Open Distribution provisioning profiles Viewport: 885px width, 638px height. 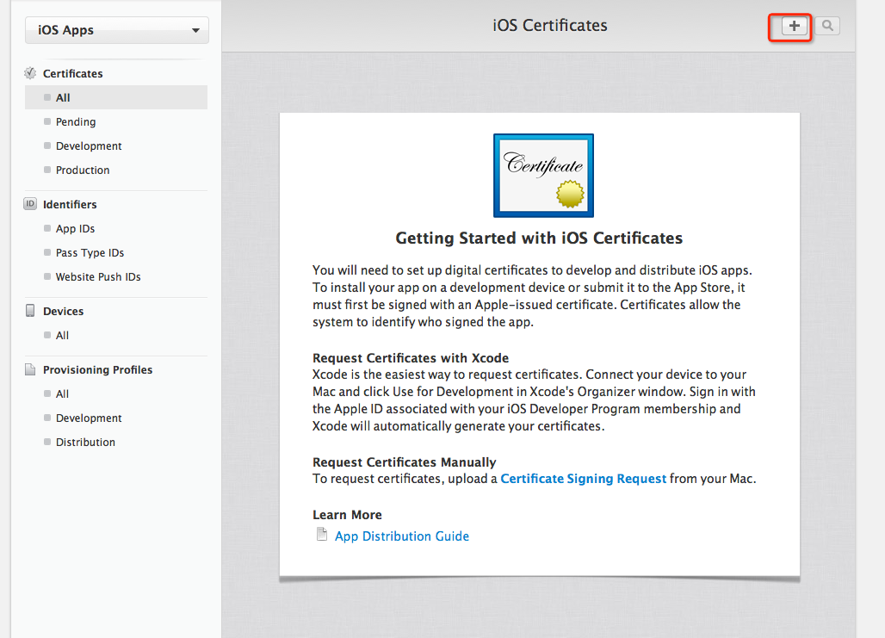pos(85,442)
